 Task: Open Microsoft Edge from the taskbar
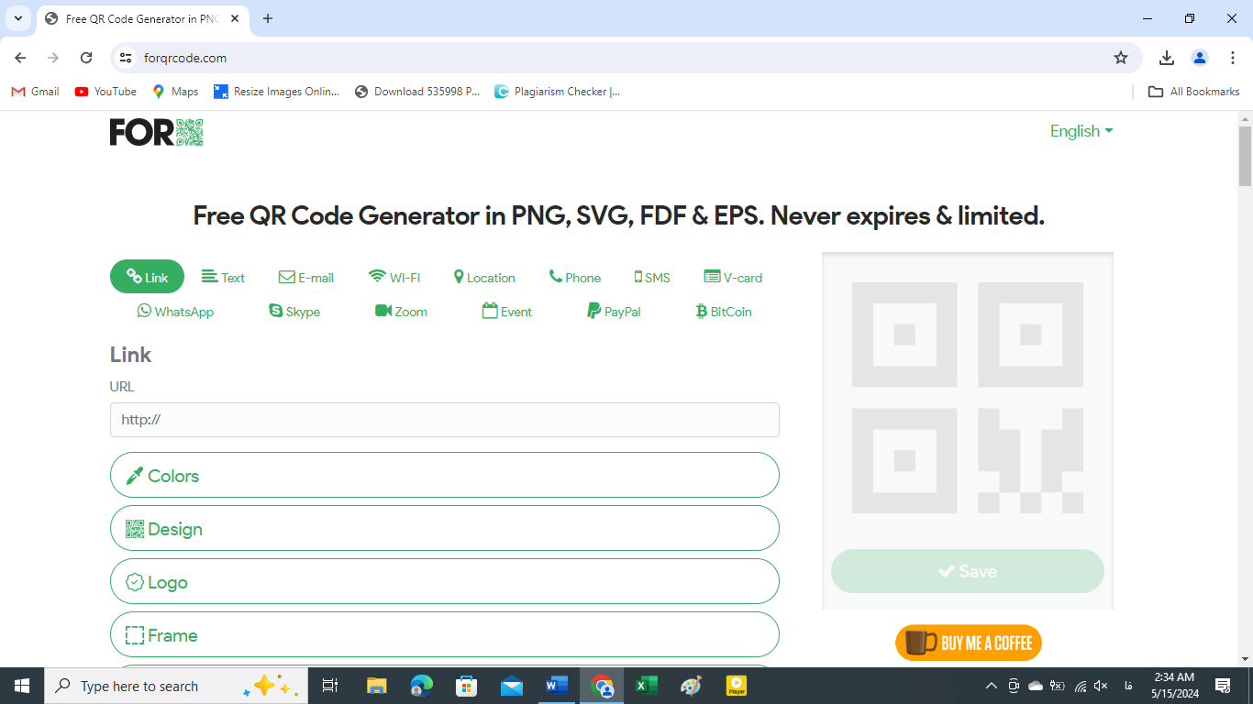pos(421,686)
